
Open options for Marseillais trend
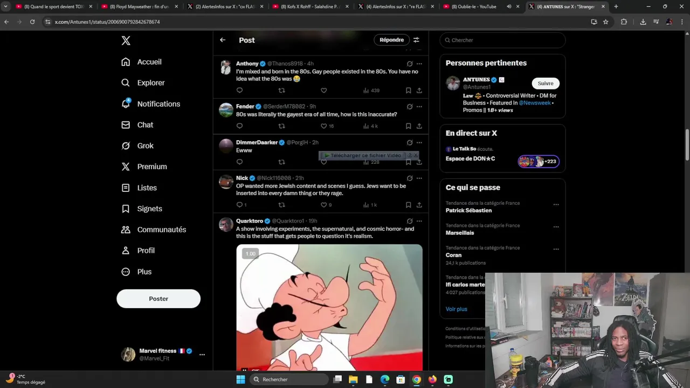tap(556, 227)
